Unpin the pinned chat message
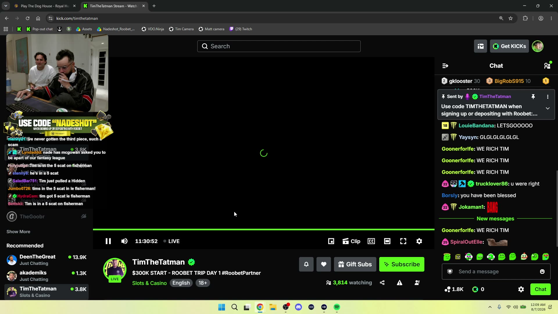The width and height of the screenshot is (558, 314). [x=533, y=97]
